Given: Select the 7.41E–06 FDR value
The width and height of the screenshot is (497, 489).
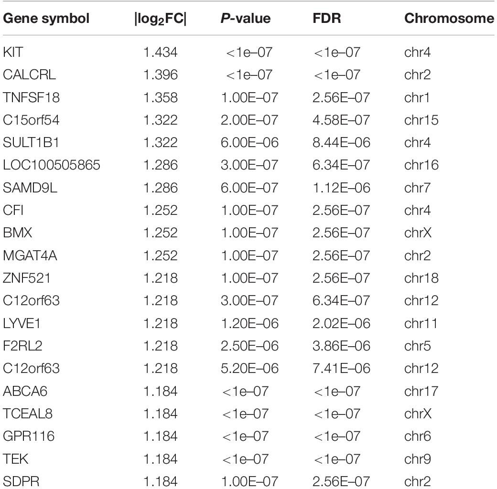Looking at the screenshot, I should coord(341,369).
